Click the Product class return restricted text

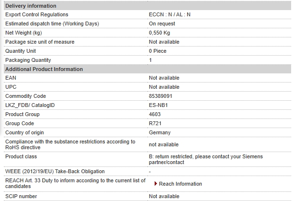pos(206,159)
